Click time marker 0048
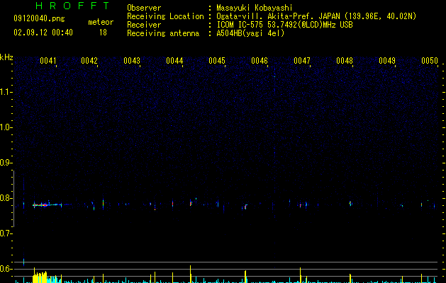Screen dimensions: 446x283 pos(345,61)
